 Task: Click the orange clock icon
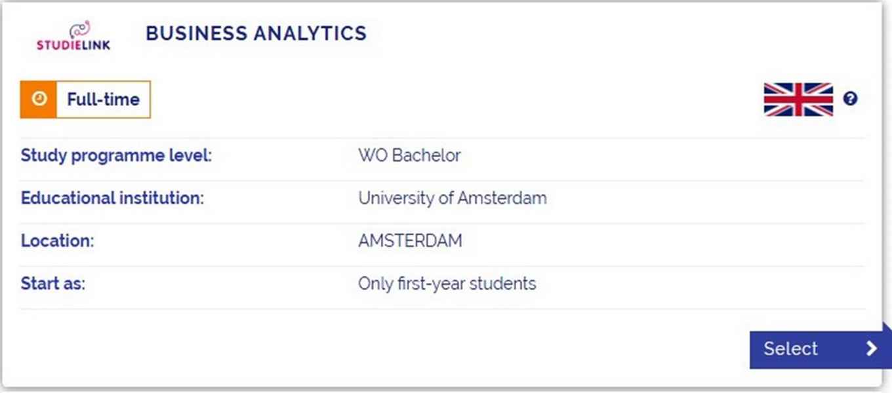[39, 100]
